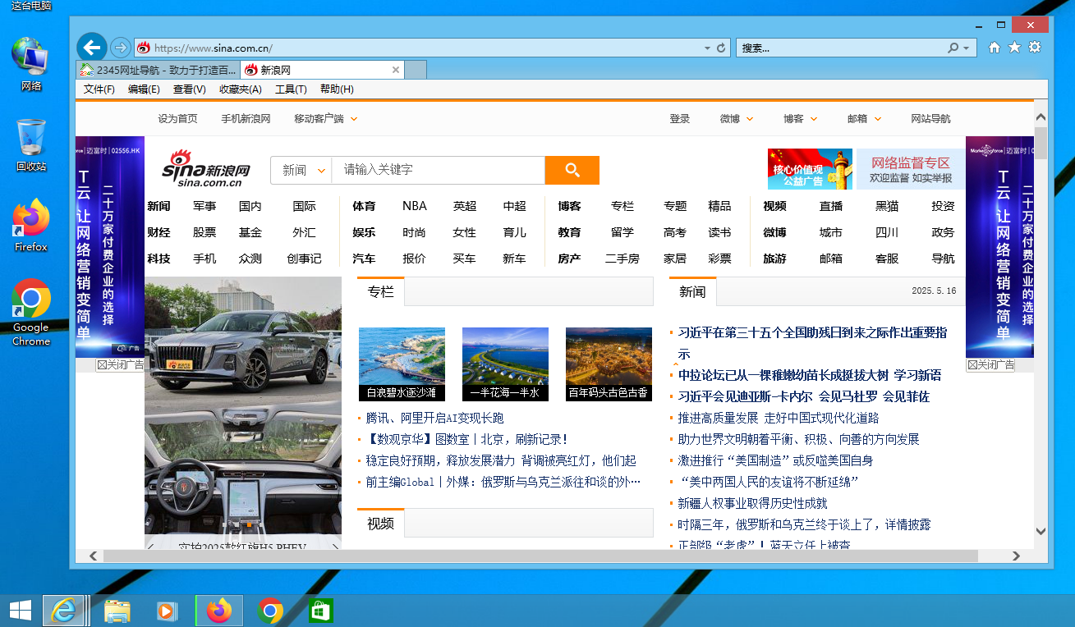Image resolution: width=1075 pixels, height=627 pixels.
Task: Open the 收藏夹(A) menu
Action: (241, 89)
